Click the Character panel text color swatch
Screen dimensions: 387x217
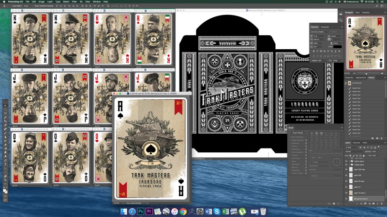337,47
